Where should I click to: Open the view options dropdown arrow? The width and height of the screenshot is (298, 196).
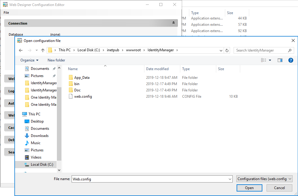click(x=270, y=60)
